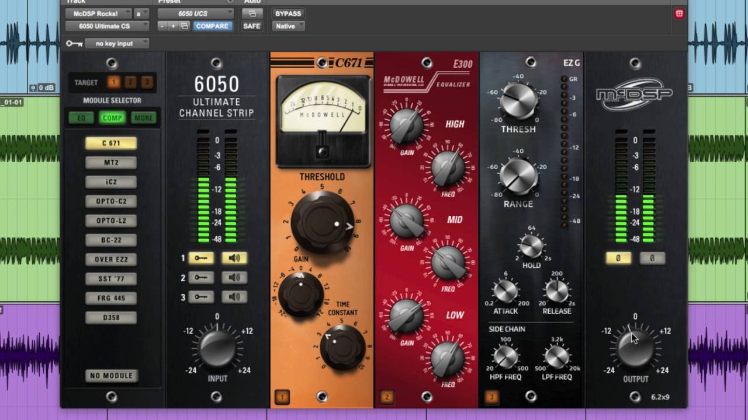
Task: Select previous preset with the minus button
Action: coord(162,26)
